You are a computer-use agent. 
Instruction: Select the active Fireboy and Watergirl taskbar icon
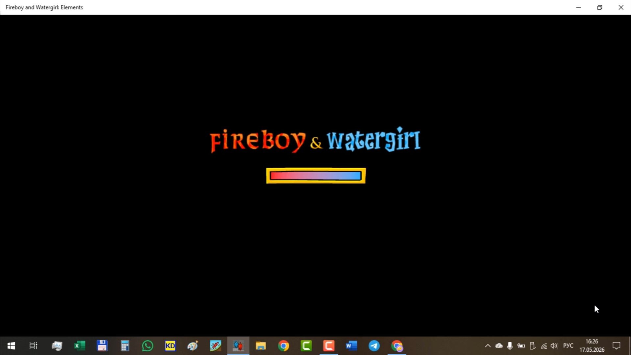point(238,346)
